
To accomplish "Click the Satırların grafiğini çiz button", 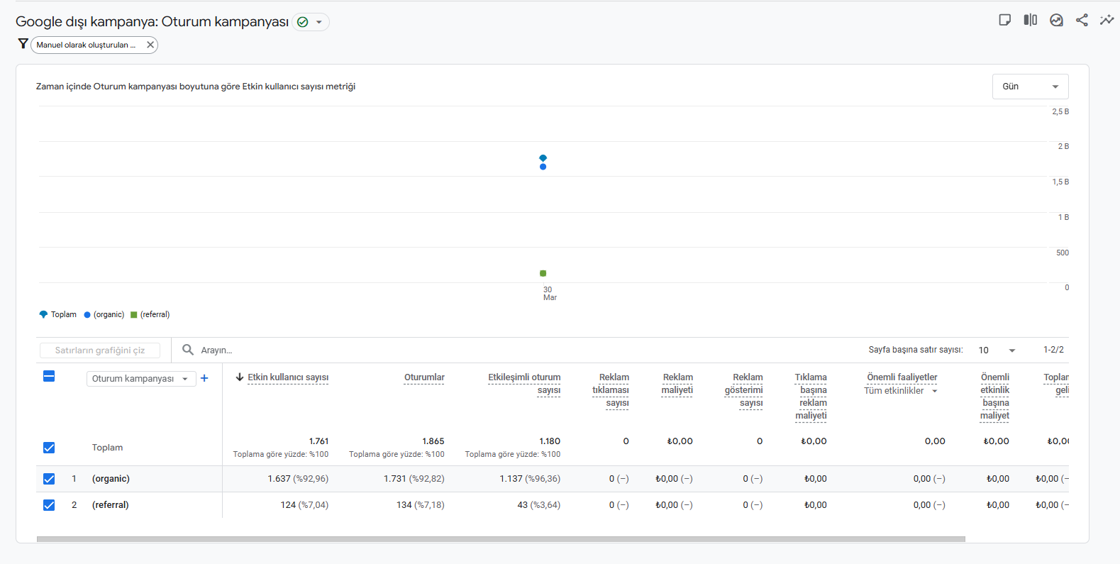I will [x=99, y=350].
